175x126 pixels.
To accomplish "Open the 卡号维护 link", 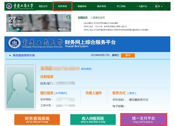I will point(61,93).
